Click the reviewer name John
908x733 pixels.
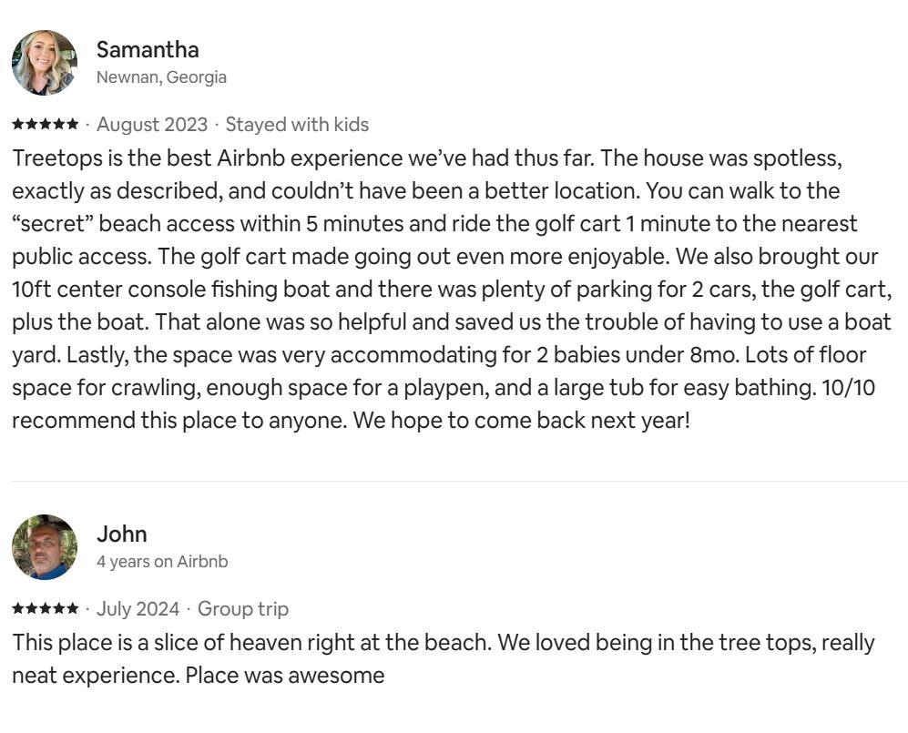122,534
